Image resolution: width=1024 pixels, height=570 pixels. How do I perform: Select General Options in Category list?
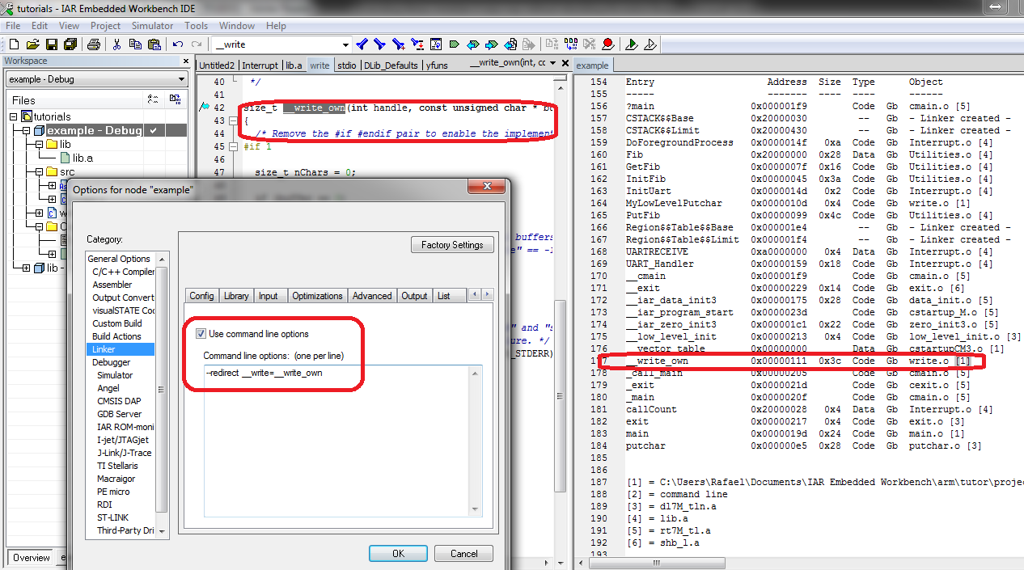tap(119, 259)
